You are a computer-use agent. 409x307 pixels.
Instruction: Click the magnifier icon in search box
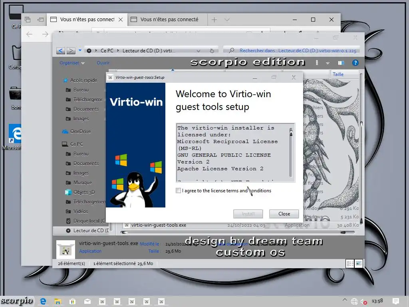pos(231,50)
